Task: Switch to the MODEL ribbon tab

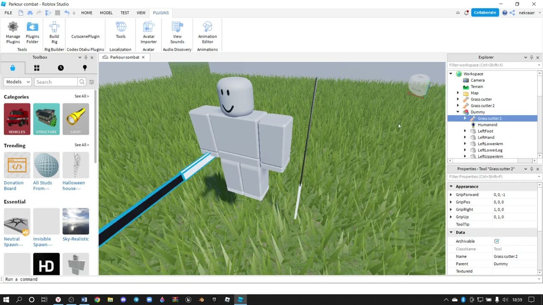Action: (x=106, y=13)
